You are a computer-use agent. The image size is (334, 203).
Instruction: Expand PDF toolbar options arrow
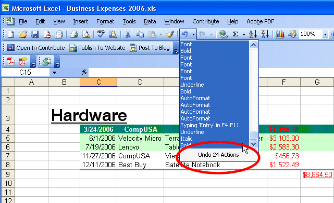click(33, 61)
